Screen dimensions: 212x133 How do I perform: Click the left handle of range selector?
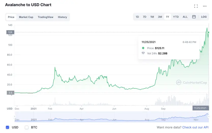pos(15,117)
